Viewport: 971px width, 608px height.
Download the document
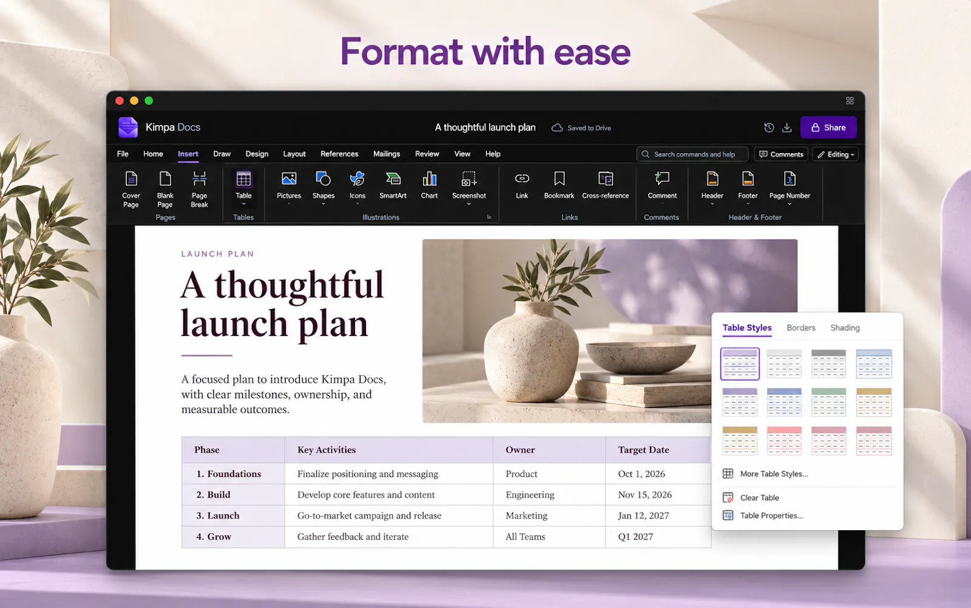787,128
